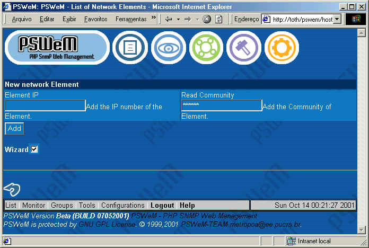Click the orange Configurations gear icon
The height and width of the screenshot is (248, 369).
[x=282, y=48]
